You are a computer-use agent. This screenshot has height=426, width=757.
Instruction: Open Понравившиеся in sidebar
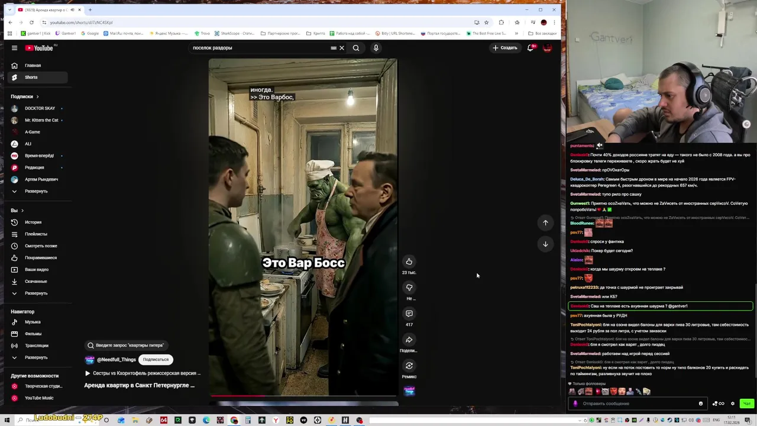38,258
